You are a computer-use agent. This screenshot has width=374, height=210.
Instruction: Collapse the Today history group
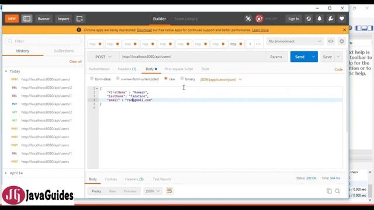pos(6,71)
